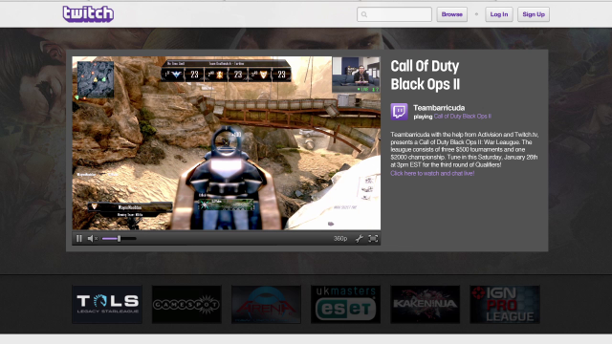Image resolution: width=612 pixels, height=344 pixels.
Task: Select the UK Masters ESET thumbnail
Action: click(345, 304)
